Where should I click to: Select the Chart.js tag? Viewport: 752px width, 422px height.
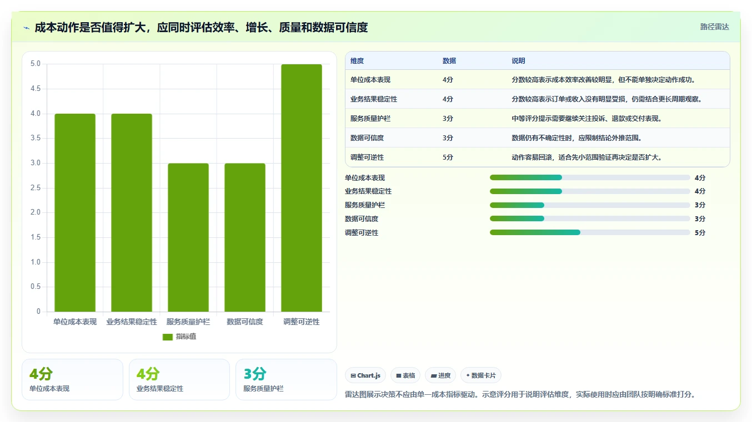[x=365, y=375]
